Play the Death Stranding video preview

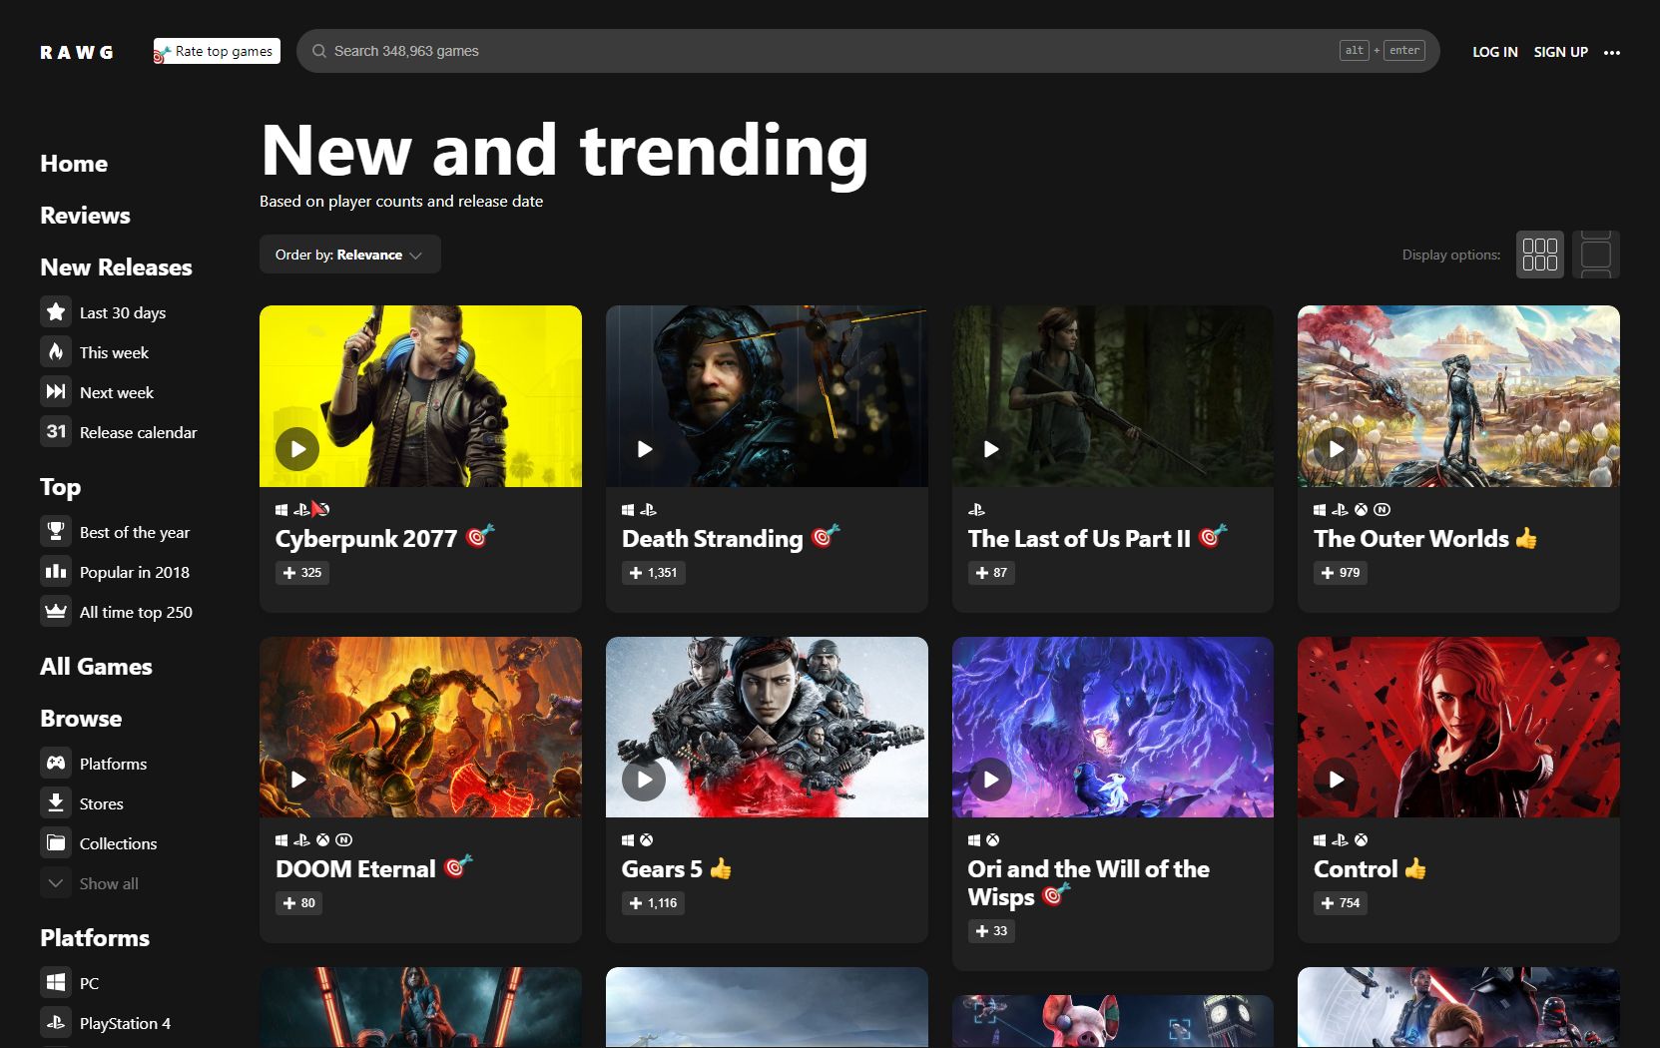644,449
